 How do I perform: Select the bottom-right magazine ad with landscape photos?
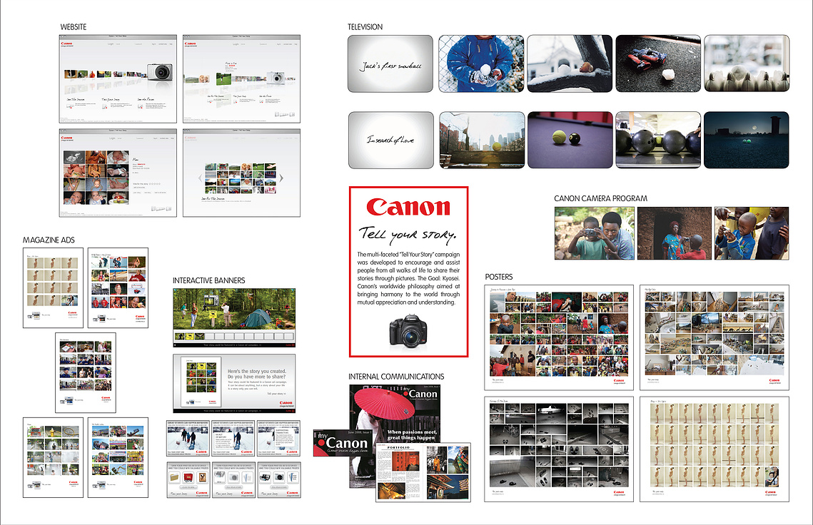(118, 458)
